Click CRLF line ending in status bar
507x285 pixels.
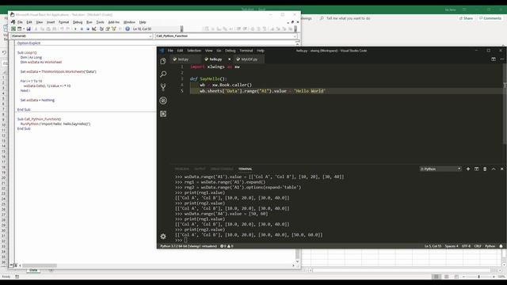(478, 246)
